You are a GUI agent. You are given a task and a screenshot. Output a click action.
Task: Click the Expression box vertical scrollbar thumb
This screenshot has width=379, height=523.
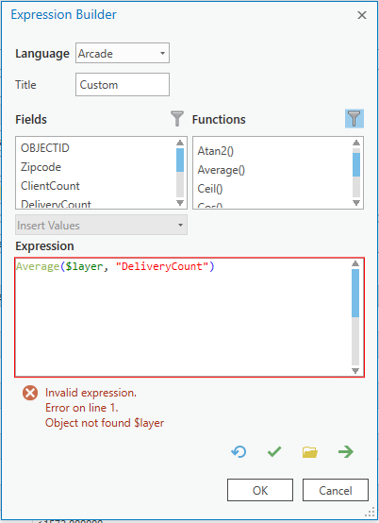click(x=355, y=294)
